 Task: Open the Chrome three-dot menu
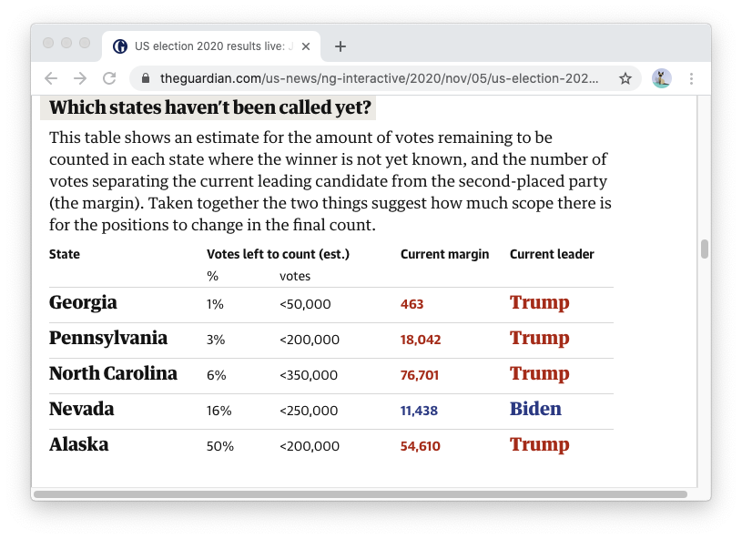(691, 78)
